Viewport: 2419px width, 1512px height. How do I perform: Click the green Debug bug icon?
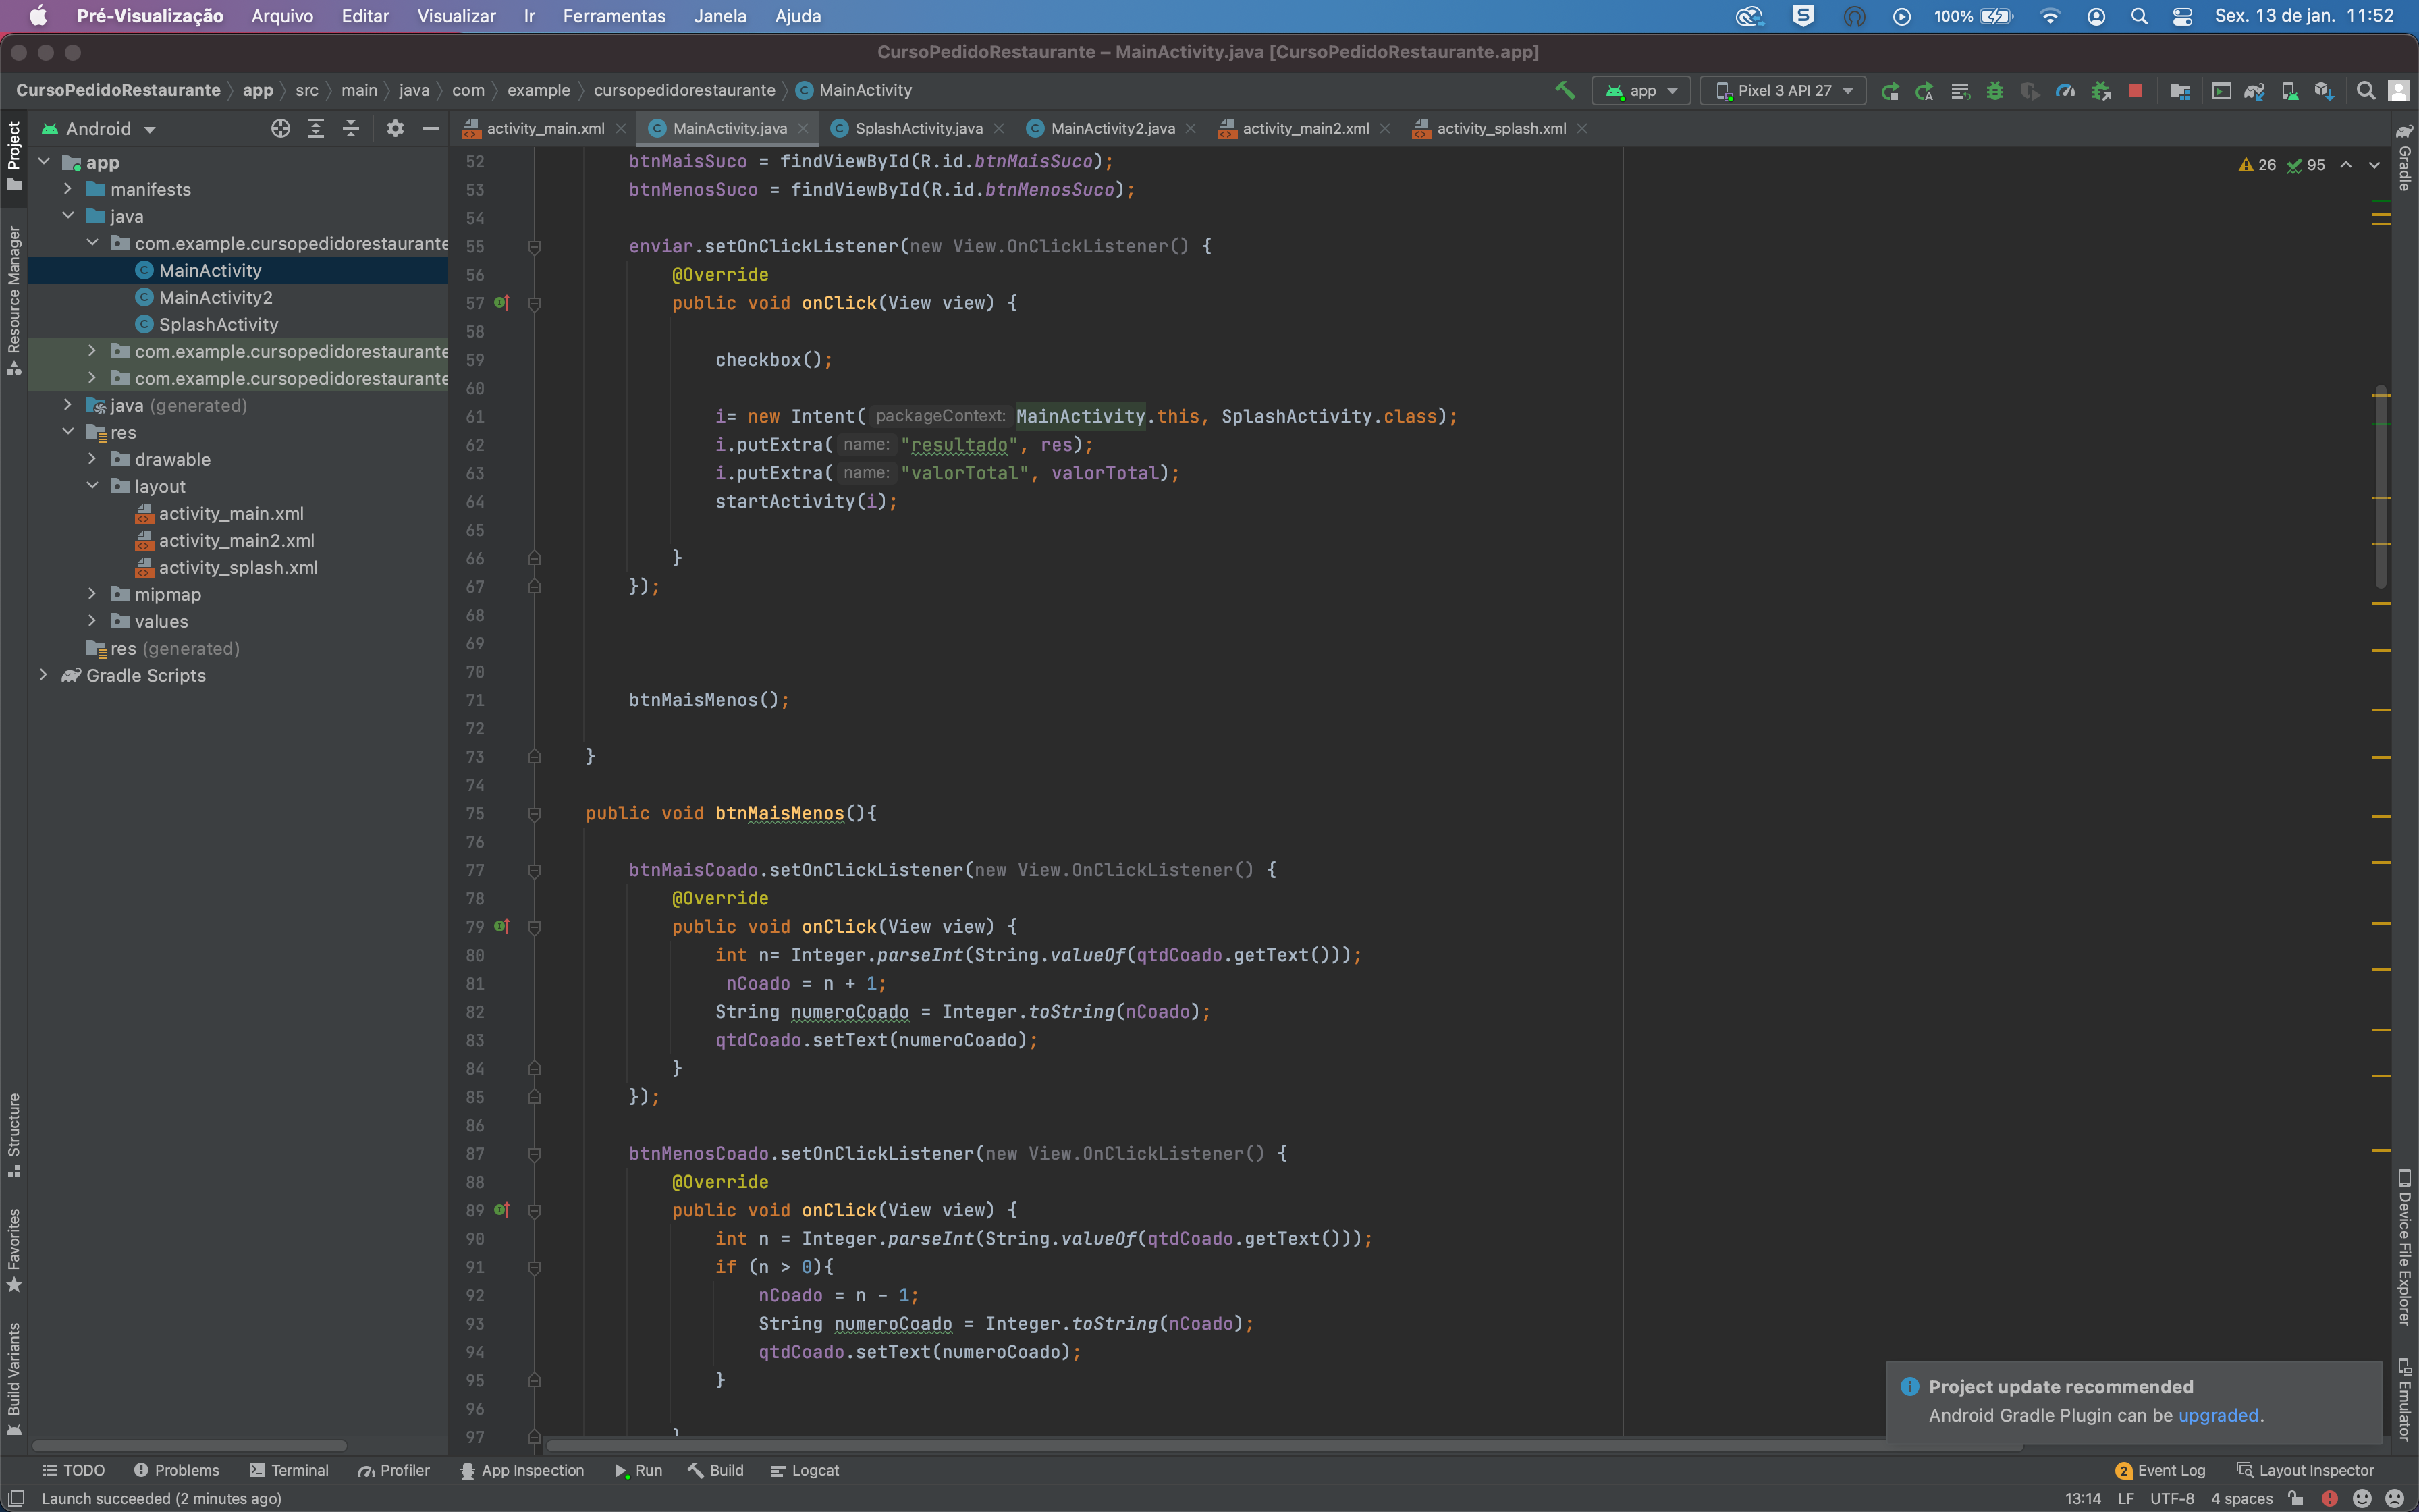1994,91
